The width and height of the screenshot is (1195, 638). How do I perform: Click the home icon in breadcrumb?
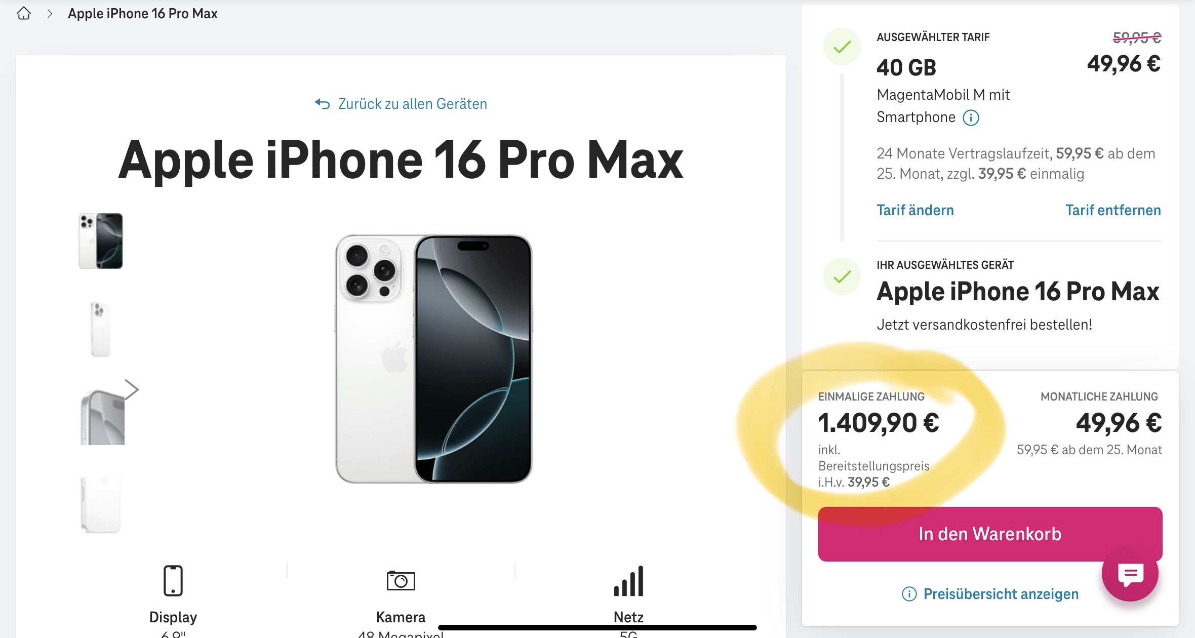tap(24, 14)
